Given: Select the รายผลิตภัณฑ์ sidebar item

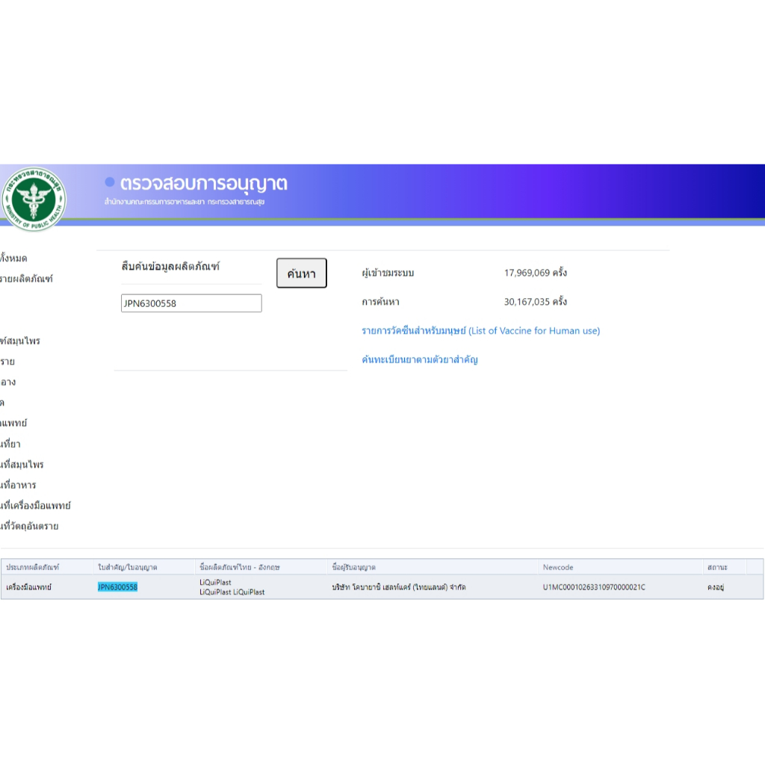Looking at the screenshot, I should click(26, 279).
